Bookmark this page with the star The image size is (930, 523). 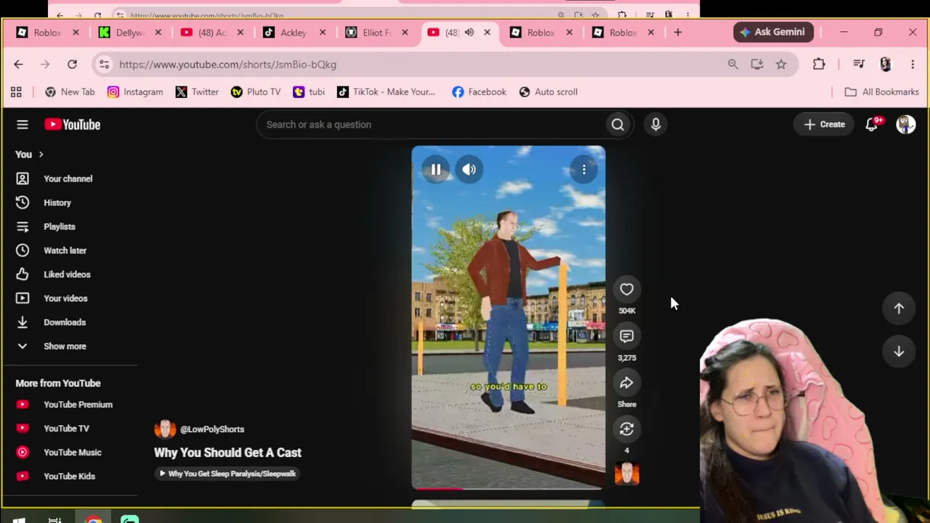[x=781, y=65]
